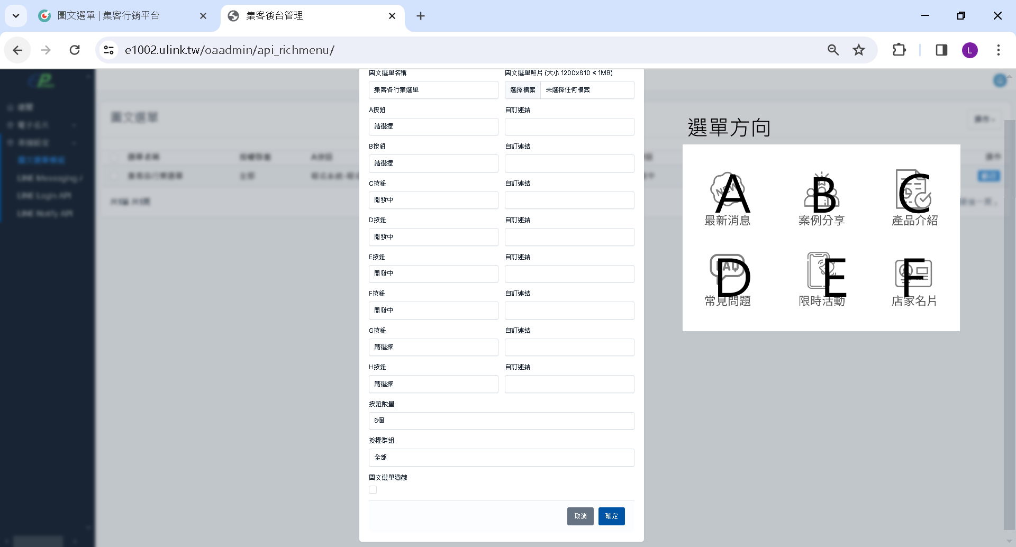Image resolution: width=1016 pixels, height=547 pixels.
Task: Click the D 常見問題 menu icon
Action: [x=728, y=280]
